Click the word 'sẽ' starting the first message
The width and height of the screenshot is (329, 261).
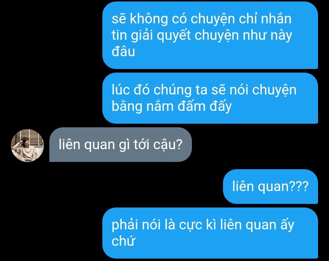pyautogui.click(x=119, y=19)
